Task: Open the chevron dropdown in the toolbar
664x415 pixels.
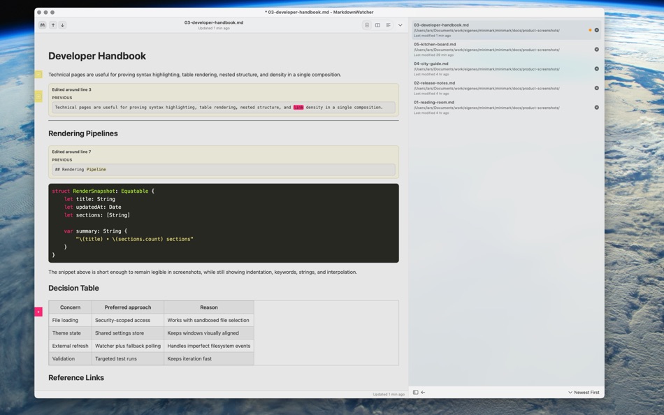Action: click(399, 24)
